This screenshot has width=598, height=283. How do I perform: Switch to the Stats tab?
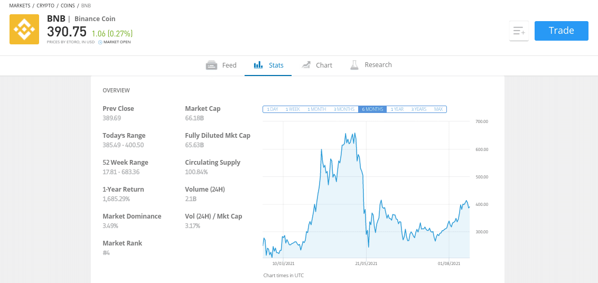[268, 65]
